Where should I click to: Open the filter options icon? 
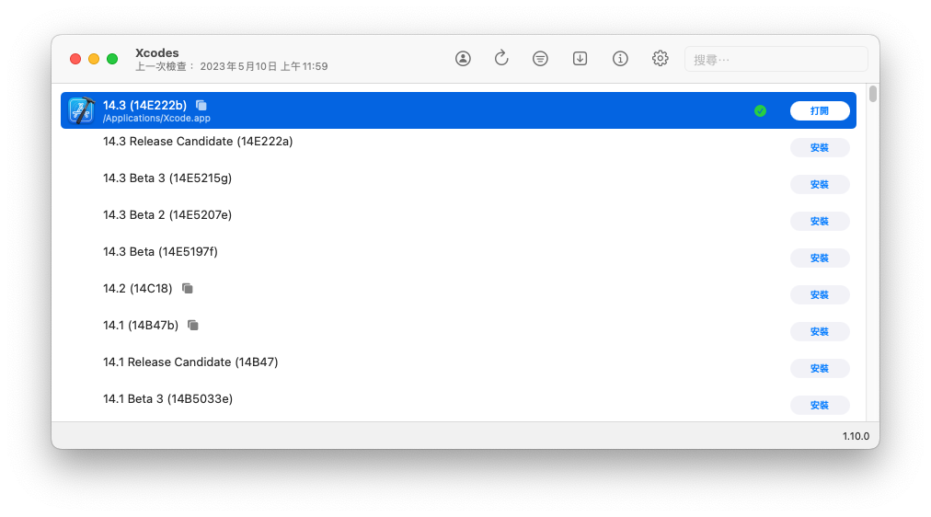540,58
